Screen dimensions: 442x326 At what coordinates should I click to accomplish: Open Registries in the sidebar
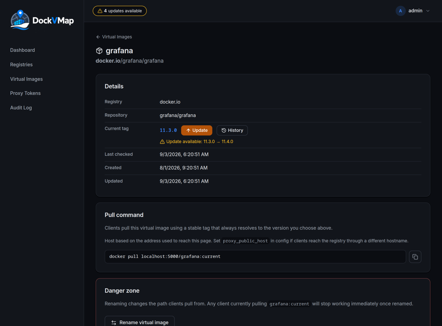coord(21,64)
